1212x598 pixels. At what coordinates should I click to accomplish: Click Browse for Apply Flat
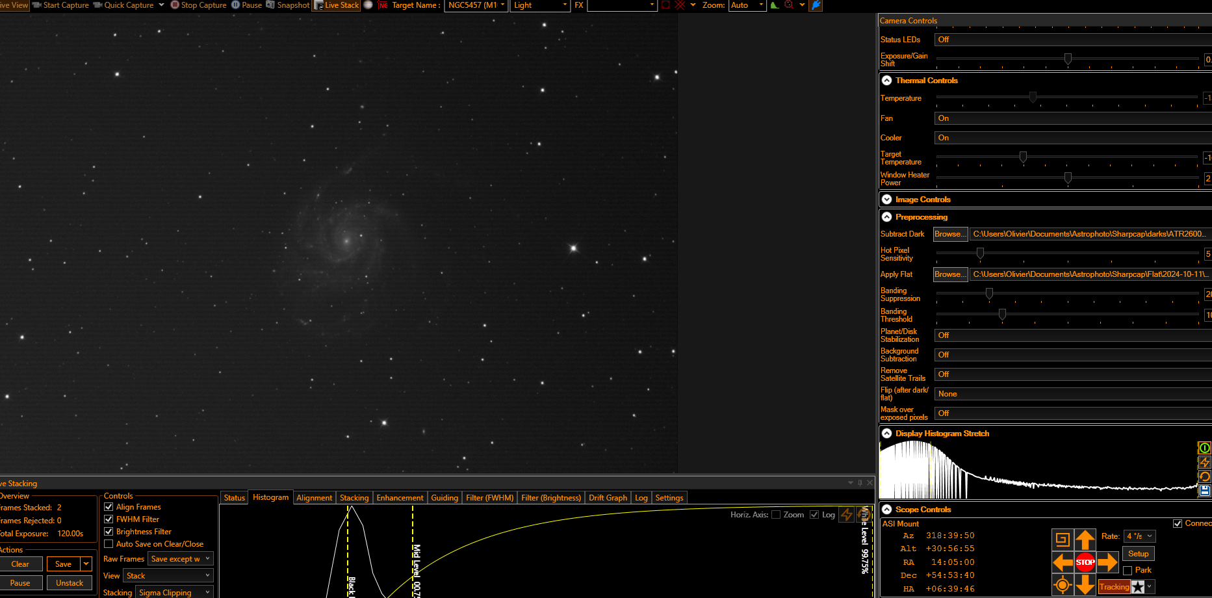coord(950,274)
